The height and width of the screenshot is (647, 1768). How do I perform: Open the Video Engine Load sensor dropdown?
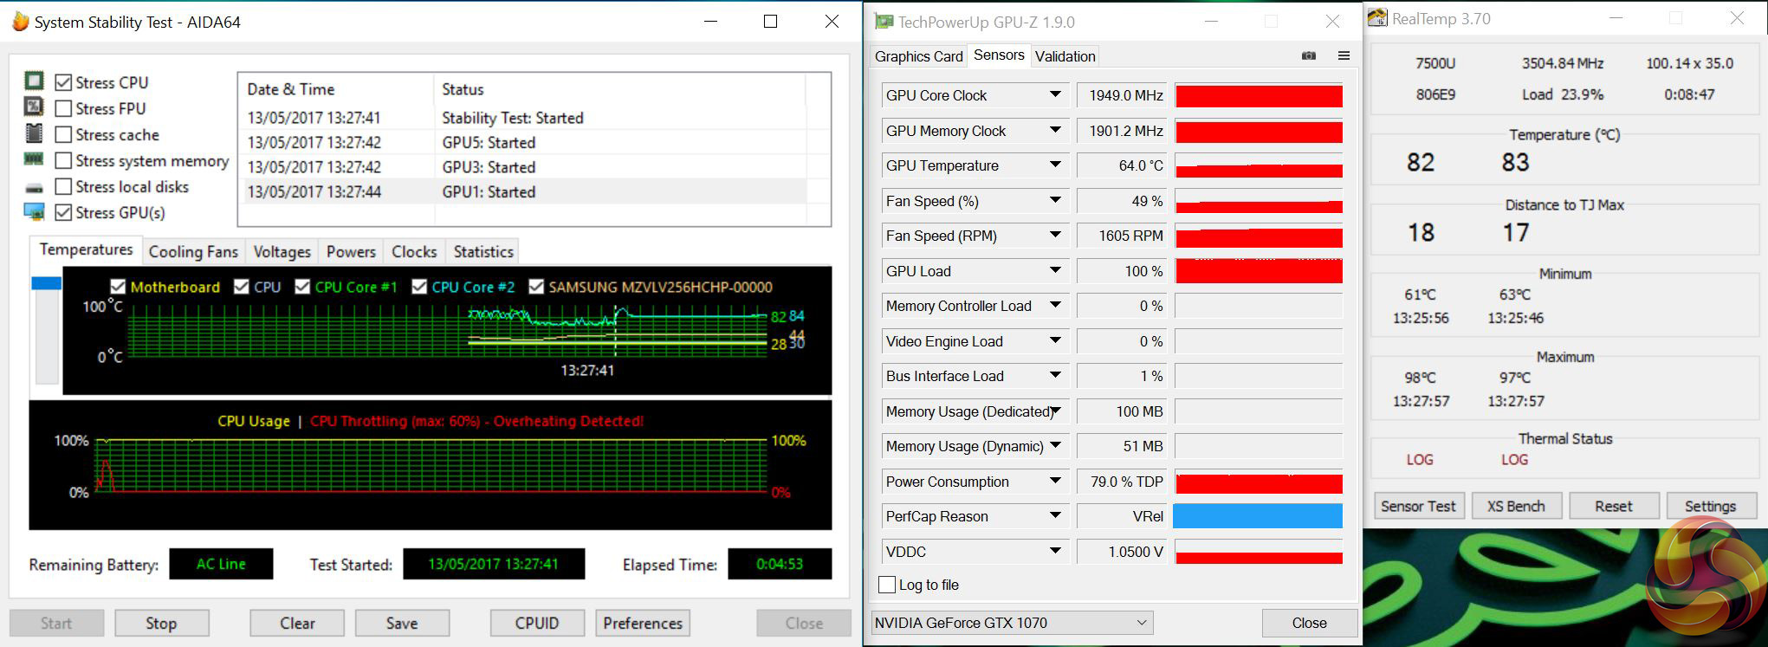(1055, 341)
